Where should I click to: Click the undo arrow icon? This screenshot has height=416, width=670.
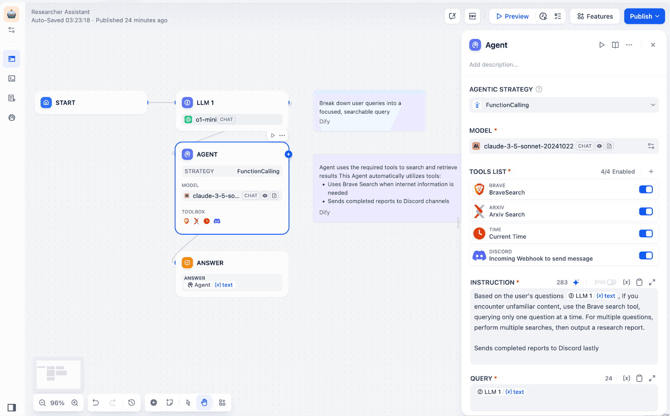coord(96,403)
